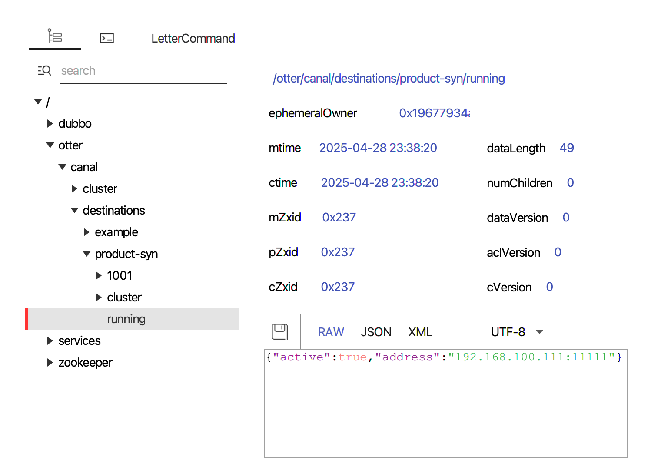Click the search filter icon

[x=44, y=70]
